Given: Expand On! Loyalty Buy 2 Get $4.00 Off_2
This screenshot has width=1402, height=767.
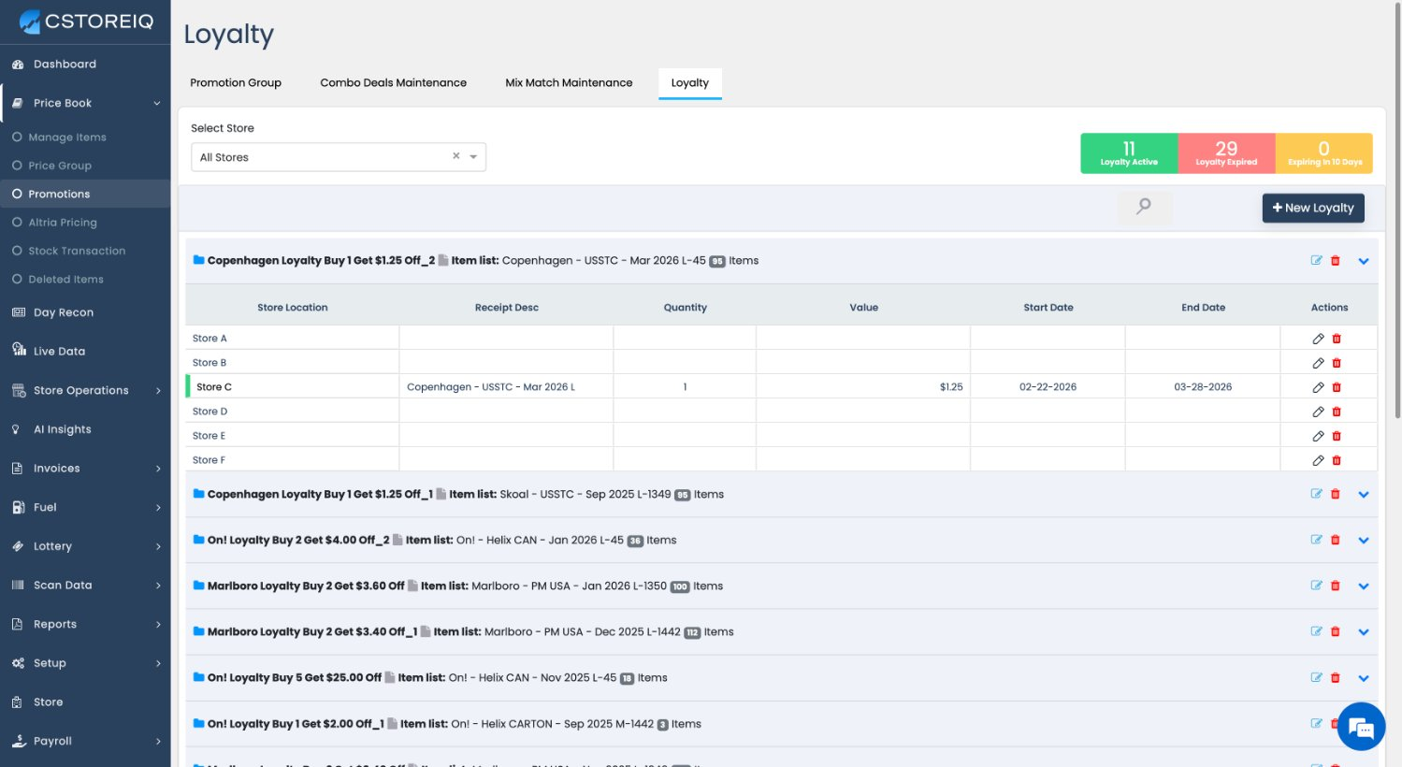Looking at the screenshot, I should pyautogui.click(x=1364, y=541).
